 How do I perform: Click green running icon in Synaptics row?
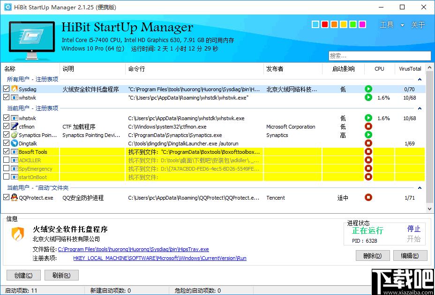click(x=368, y=135)
